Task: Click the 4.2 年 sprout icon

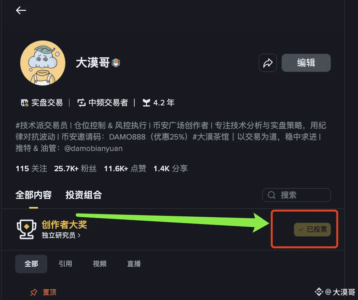Action: tap(146, 103)
